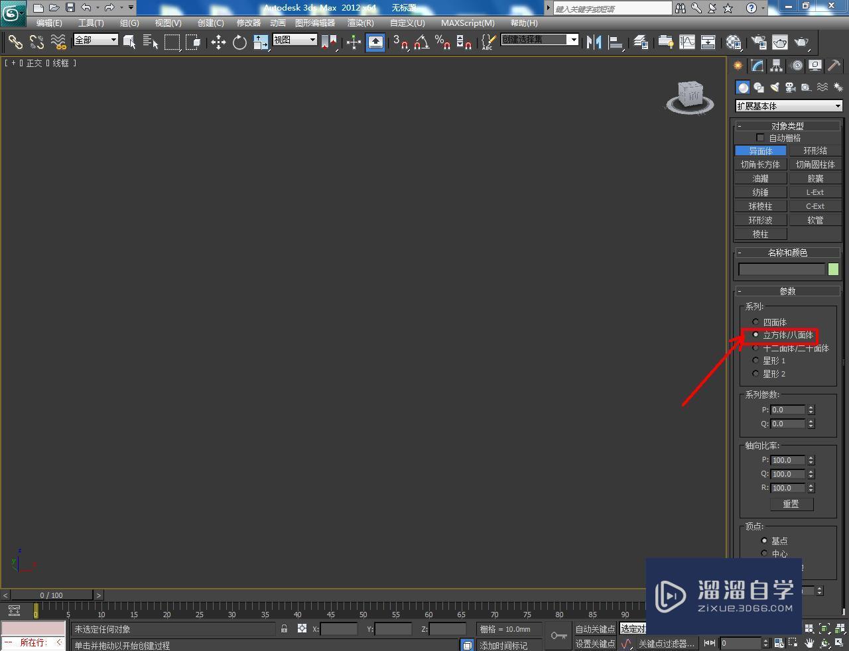Toggle keyboard shortcut override

coord(375,42)
